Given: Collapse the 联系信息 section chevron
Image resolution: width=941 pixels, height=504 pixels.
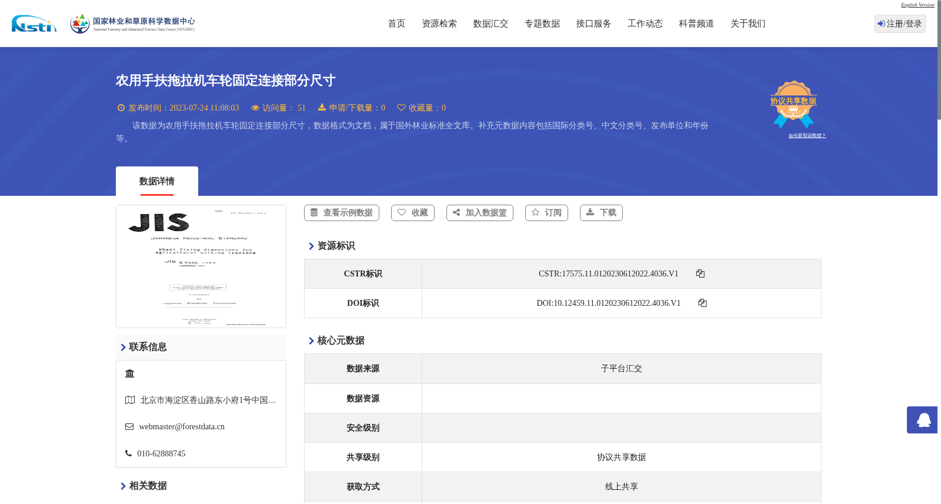Looking at the screenshot, I should click(123, 347).
